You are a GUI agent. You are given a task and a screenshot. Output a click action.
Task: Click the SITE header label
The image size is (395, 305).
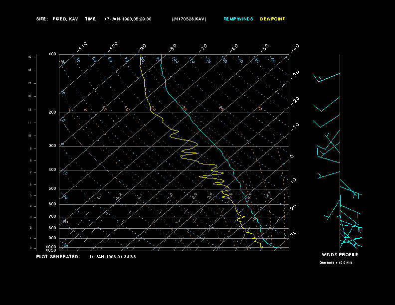[42, 19]
